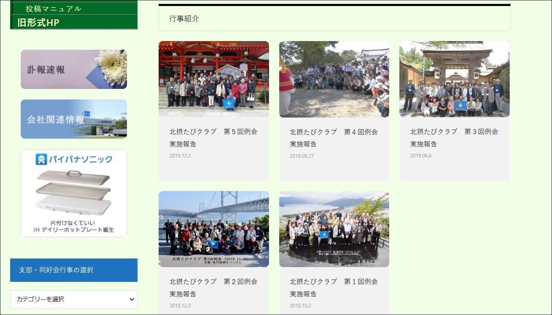Viewport: 552px width, 315px height.
Task: Click the 北摂たびクラブ 第4回例会 実施報告 link
Action: click(333, 138)
